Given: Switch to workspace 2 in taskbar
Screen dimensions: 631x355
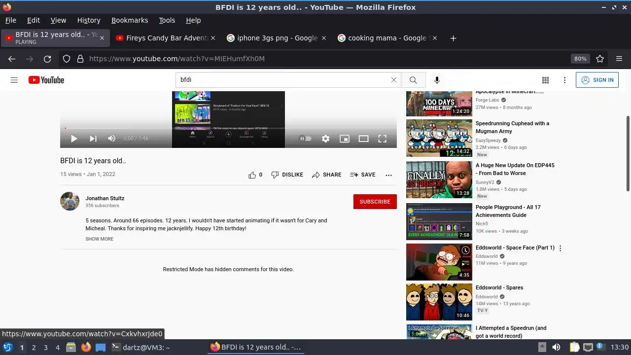Looking at the screenshot, I should pos(34,348).
